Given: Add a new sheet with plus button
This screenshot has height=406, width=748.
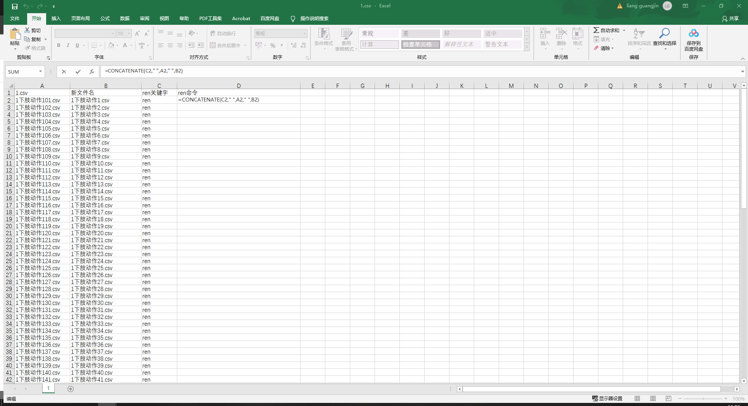Looking at the screenshot, I should (x=71, y=389).
